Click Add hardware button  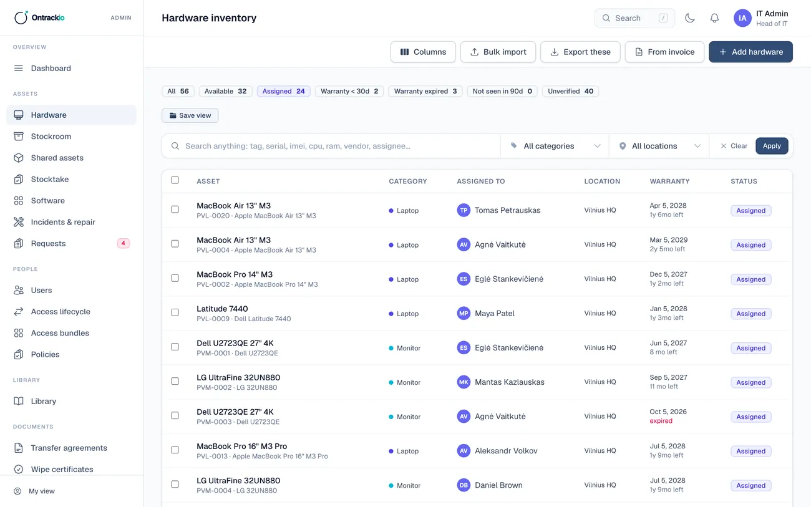click(750, 52)
